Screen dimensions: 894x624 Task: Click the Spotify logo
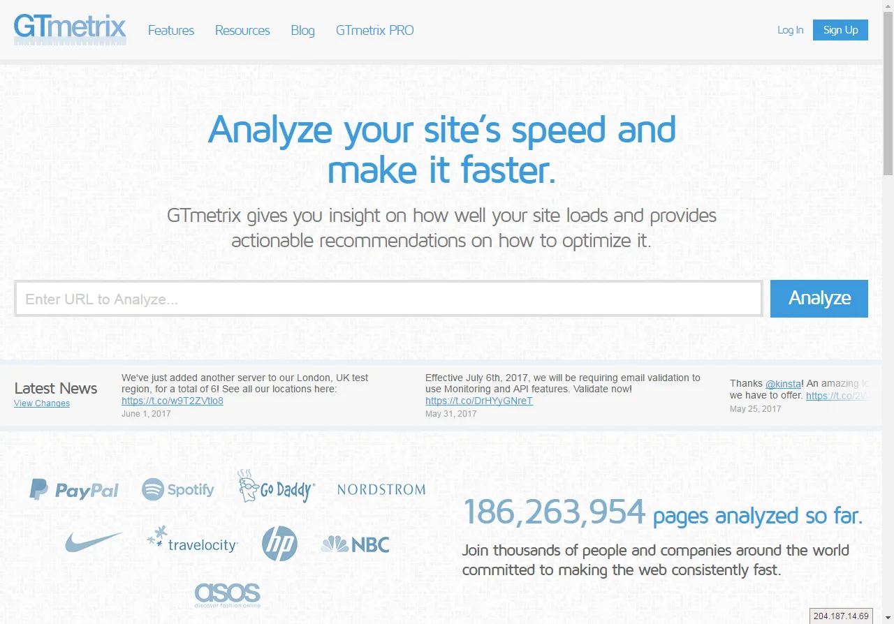(178, 489)
